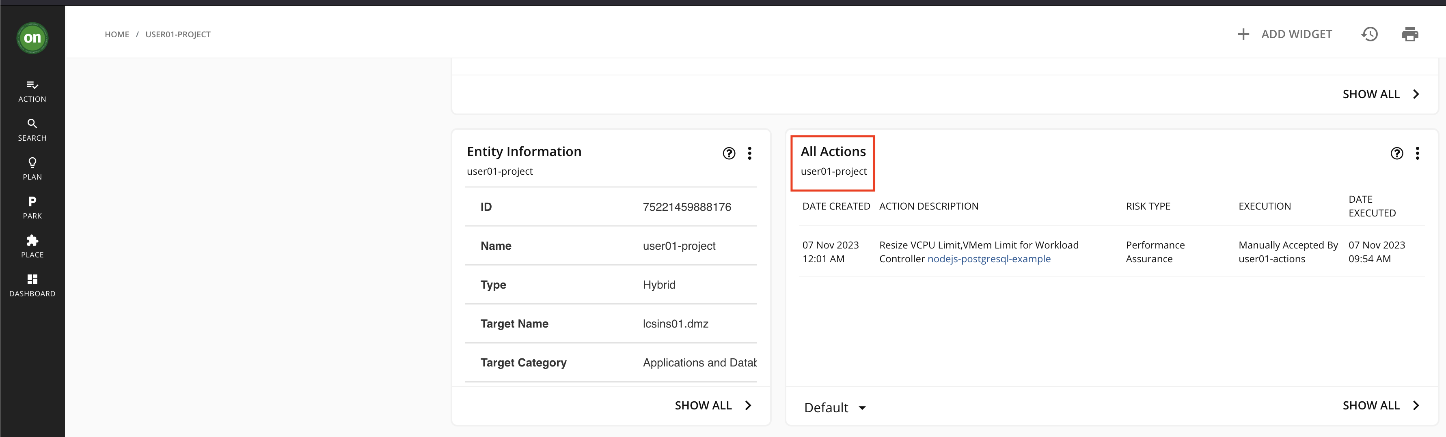Select the Name value user01-project

click(679, 246)
